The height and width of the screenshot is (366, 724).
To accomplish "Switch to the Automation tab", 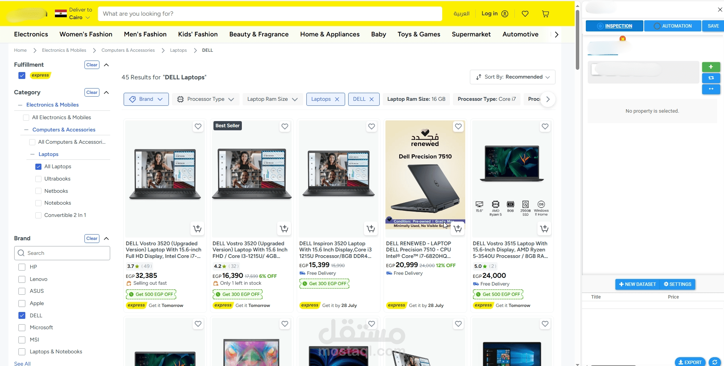I will click(673, 26).
